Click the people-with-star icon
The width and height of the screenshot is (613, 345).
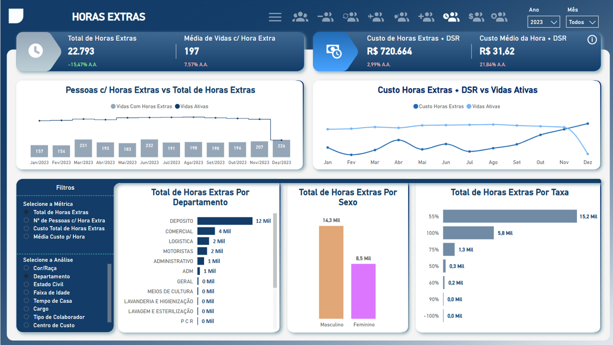(499, 17)
